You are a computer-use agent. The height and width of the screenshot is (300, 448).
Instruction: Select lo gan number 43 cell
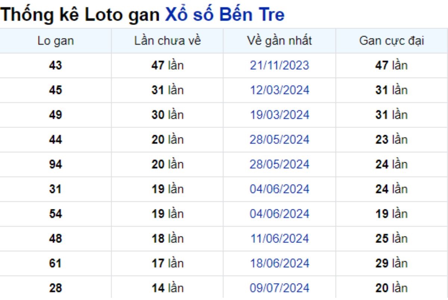(x=56, y=65)
